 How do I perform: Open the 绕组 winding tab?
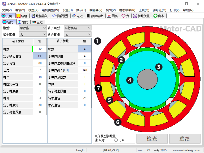pos(22,16)
